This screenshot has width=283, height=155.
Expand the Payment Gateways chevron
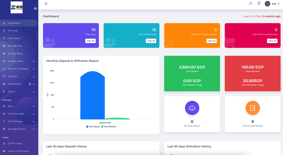click(33, 69)
